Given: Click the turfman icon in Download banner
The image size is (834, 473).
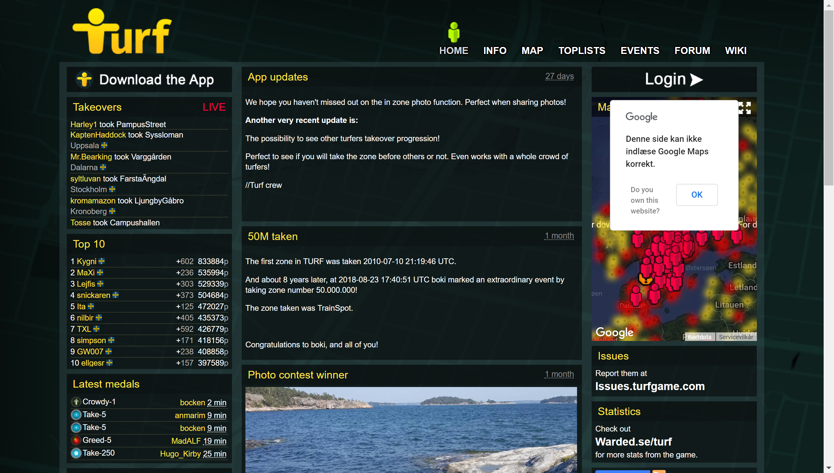Looking at the screenshot, I should click(x=84, y=80).
